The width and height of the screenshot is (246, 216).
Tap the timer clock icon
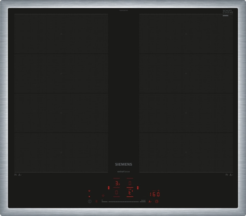156,202
